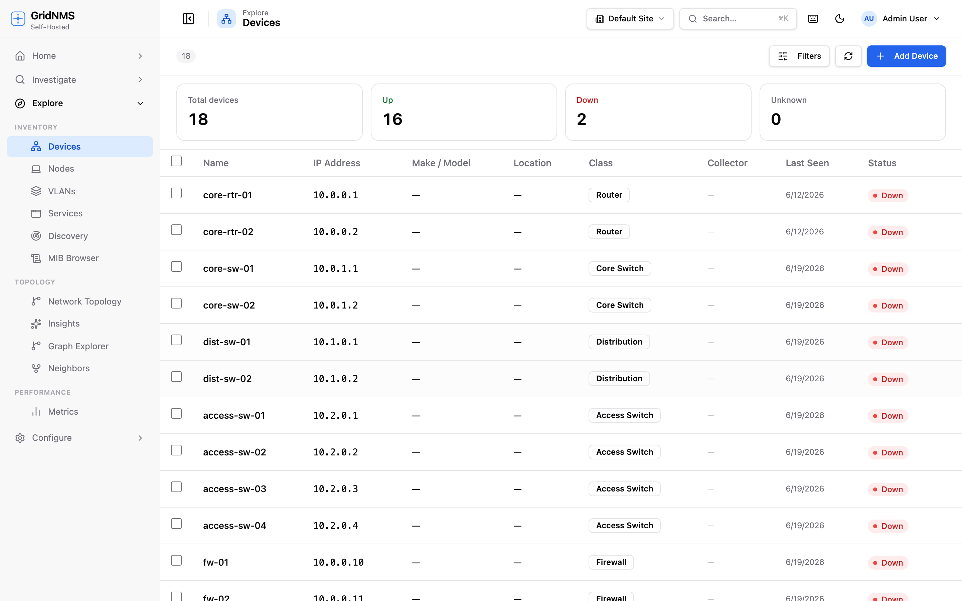Open Metrics in the sidebar
Screen dimensions: 962x601
(x=80, y=412)
